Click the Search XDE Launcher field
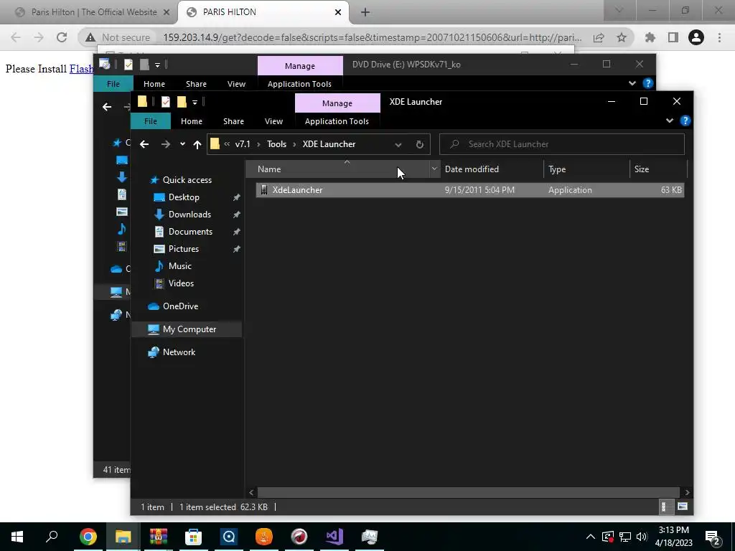This screenshot has width=735, height=551. [561, 144]
